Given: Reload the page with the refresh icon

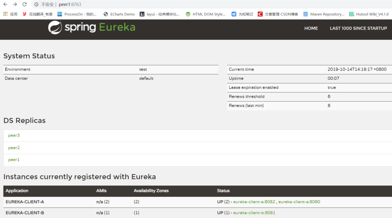Looking at the screenshot, I should (24, 4).
